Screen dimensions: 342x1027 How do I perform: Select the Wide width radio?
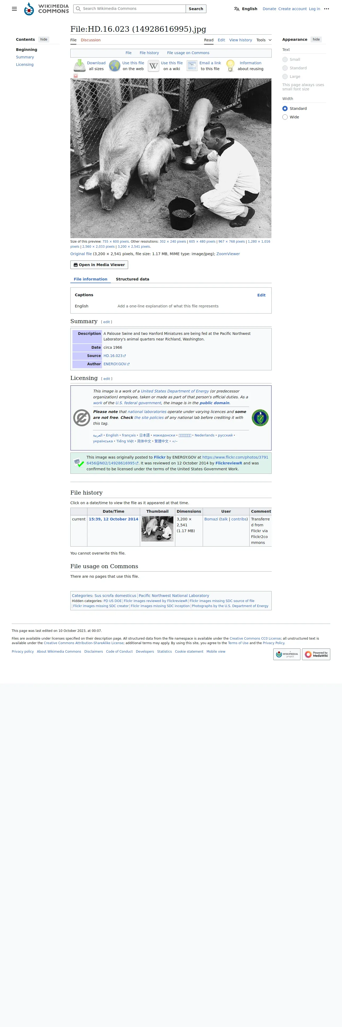coord(285,117)
